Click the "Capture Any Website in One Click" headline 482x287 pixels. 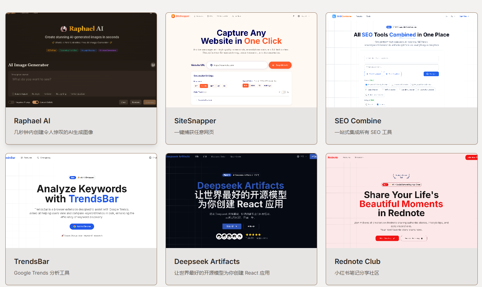tap(241, 37)
